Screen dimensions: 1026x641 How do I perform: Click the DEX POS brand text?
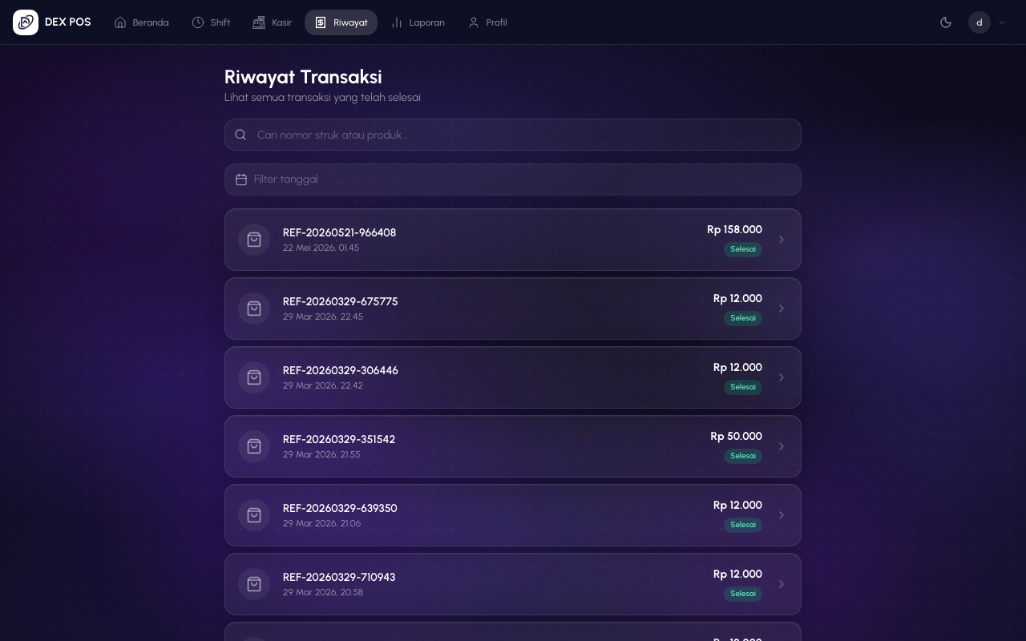[68, 22]
